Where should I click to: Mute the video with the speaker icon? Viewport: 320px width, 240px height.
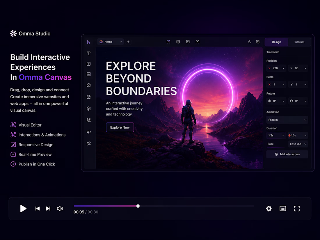[60, 208]
